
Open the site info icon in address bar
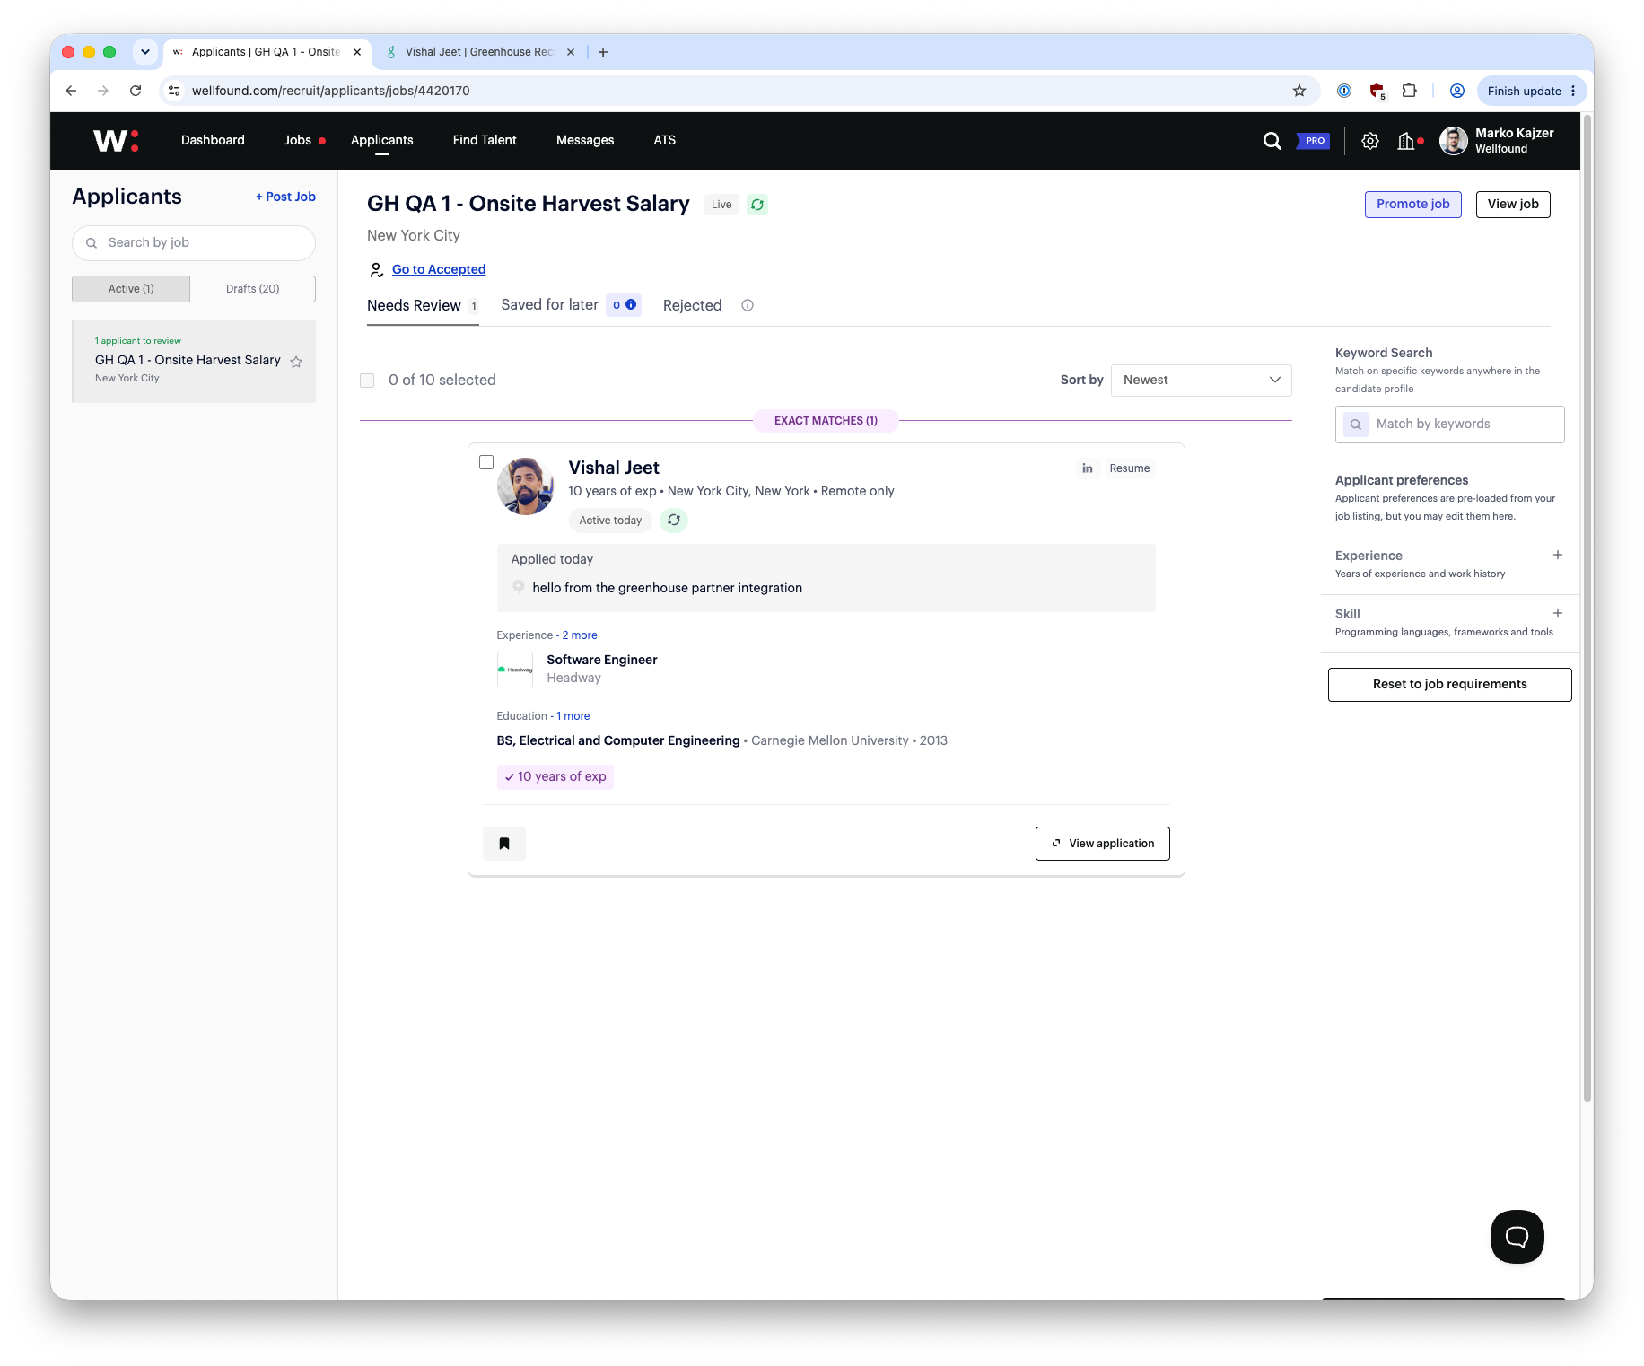[x=175, y=91]
